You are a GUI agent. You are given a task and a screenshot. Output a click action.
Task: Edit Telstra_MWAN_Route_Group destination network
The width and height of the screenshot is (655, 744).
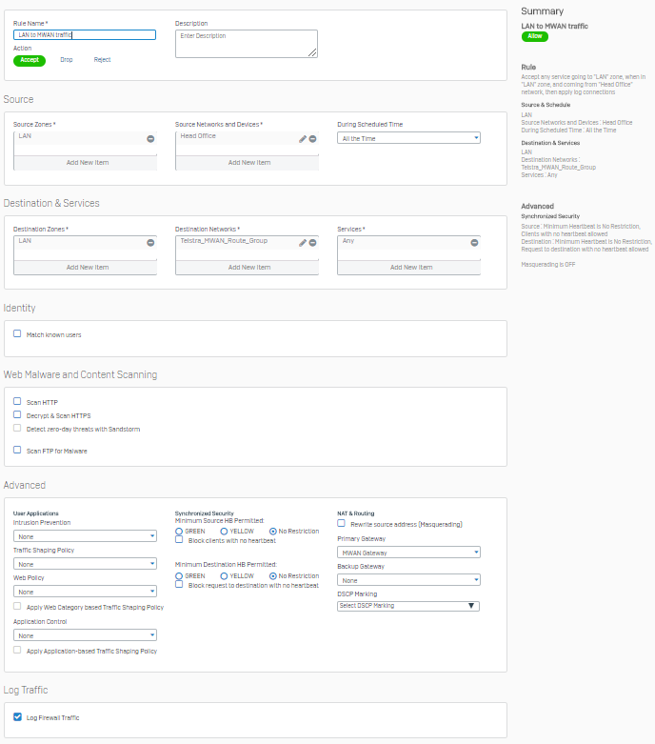pyautogui.click(x=303, y=243)
